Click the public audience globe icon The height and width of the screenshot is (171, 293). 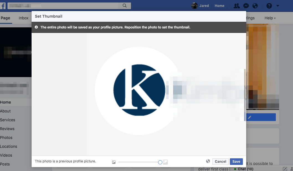point(208,161)
